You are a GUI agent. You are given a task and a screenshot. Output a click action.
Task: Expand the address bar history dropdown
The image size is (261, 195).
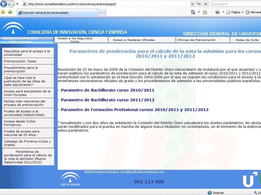(x=192, y=4)
